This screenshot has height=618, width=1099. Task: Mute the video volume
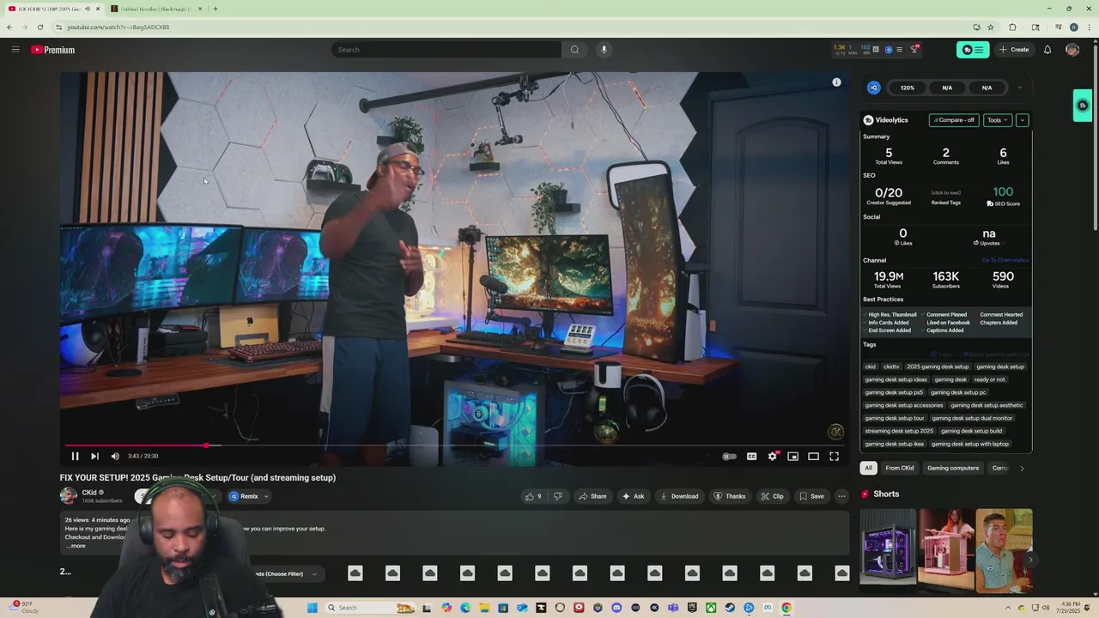tap(115, 457)
